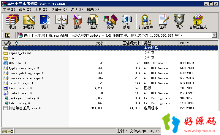Sort by Size (大小) column header
The width and height of the screenshot is (220, 135).
87,43
